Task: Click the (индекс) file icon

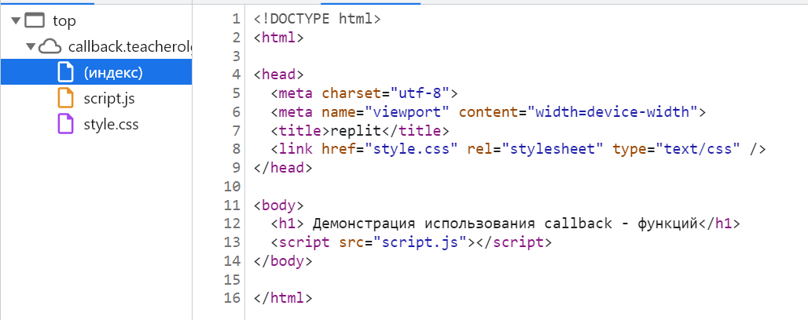Action: coord(66,73)
